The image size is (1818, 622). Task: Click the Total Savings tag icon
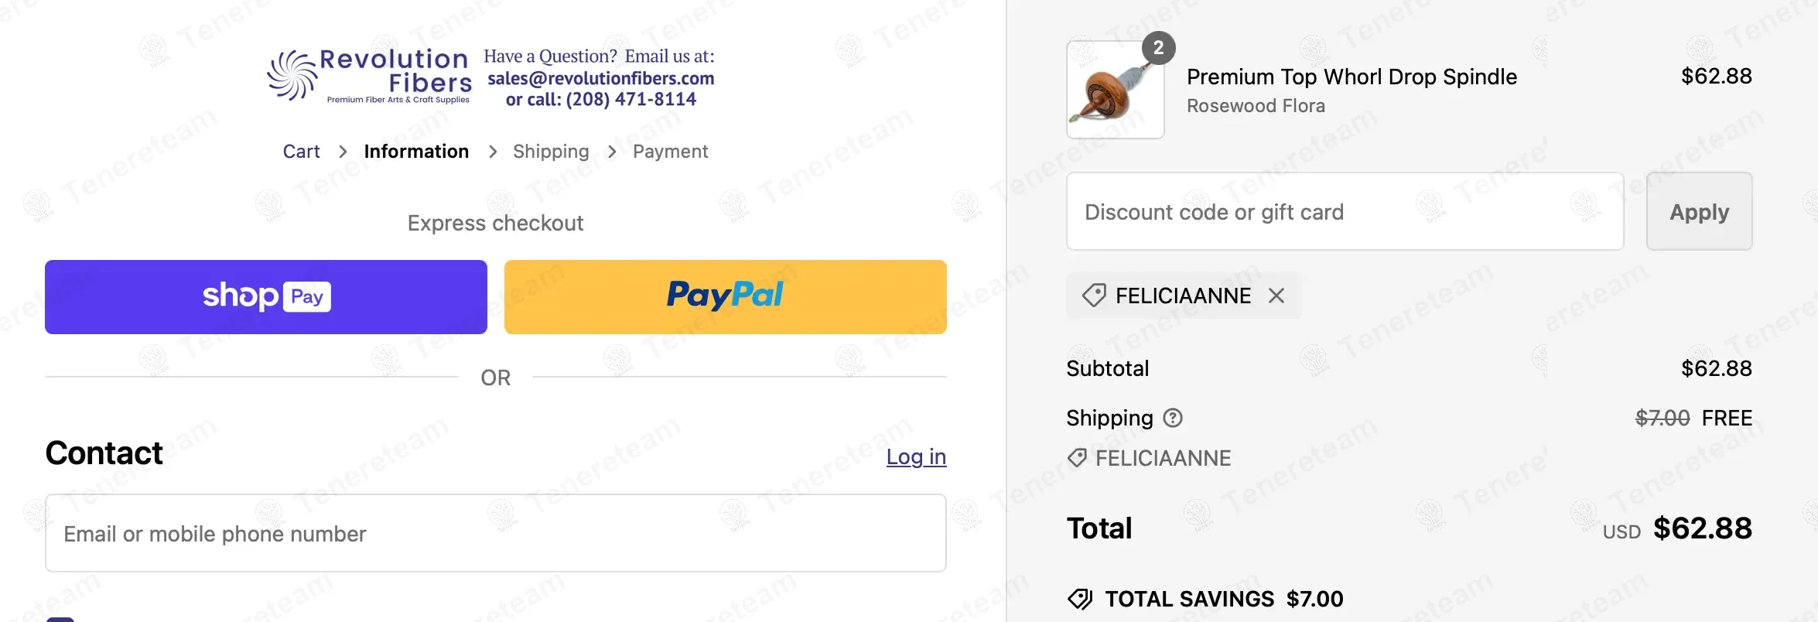click(x=1080, y=599)
